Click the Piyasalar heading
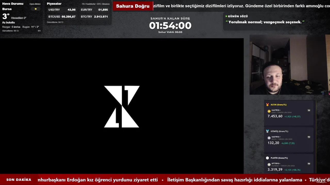The height and width of the screenshot is (185, 330). pos(54,4)
